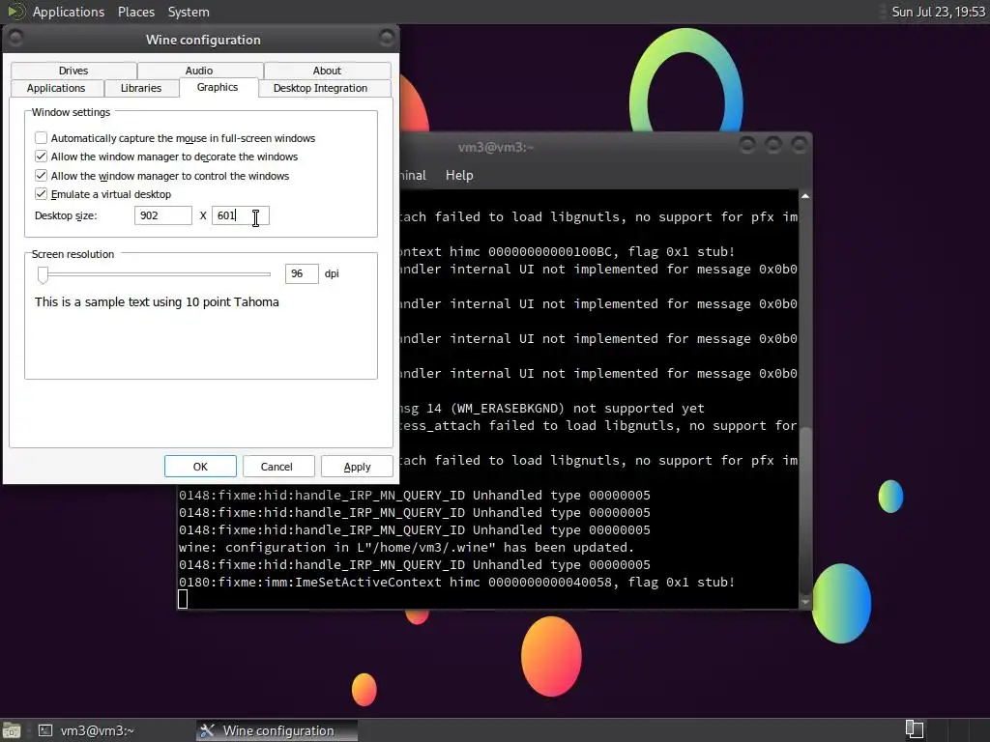Click the terminal vertical scrollbar thumb
Screen dimensions: 990x742
pos(805,510)
